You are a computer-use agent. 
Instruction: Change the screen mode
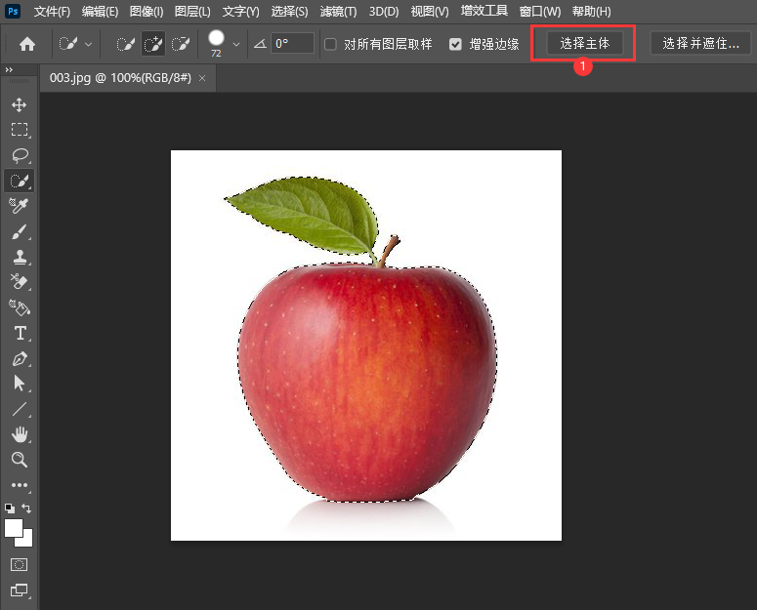tap(19, 590)
